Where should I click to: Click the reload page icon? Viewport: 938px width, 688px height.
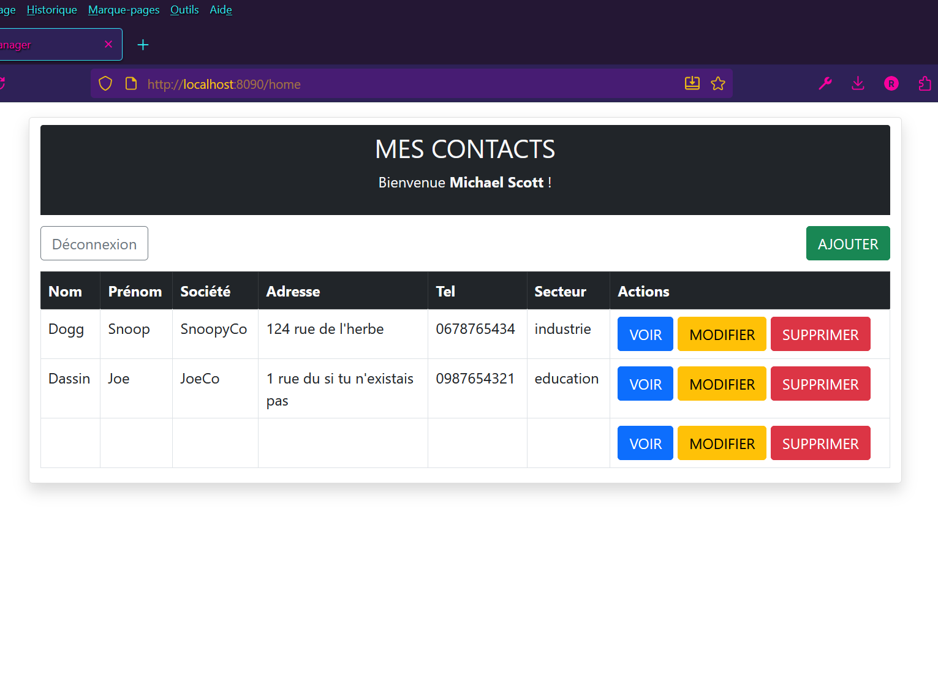[x=2, y=83]
